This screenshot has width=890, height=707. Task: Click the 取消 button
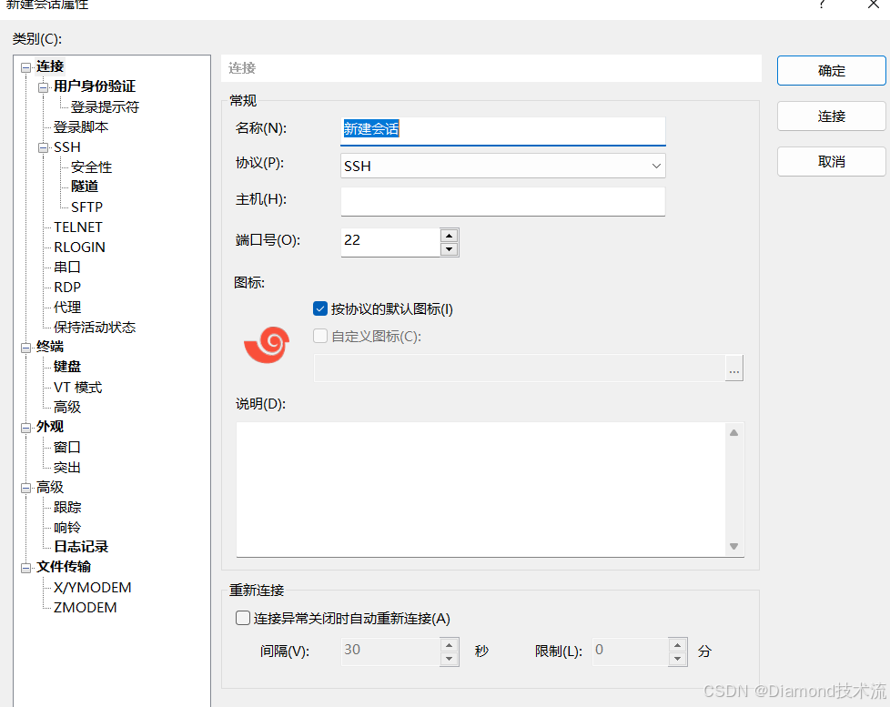pos(831,162)
